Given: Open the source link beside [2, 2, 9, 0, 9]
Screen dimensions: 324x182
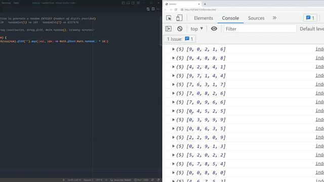Looking at the screenshot, I should coord(319,137).
